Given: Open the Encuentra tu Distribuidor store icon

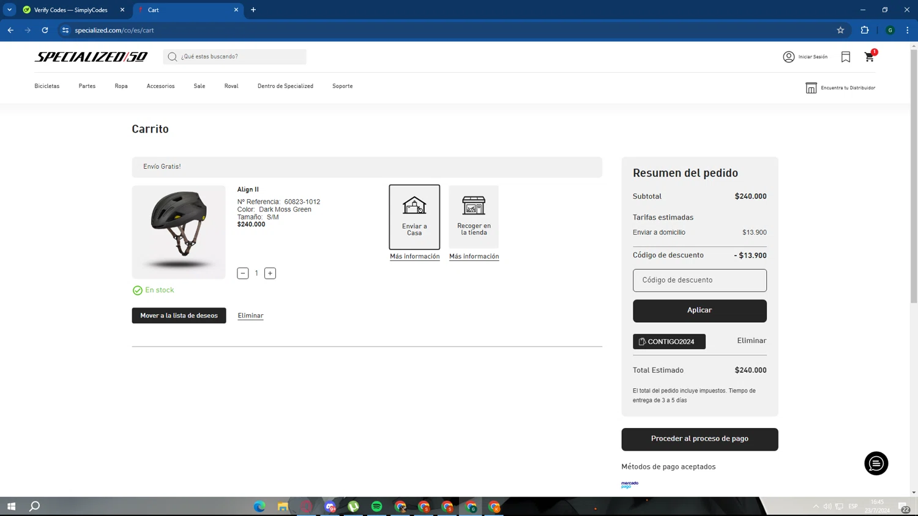Looking at the screenshot, I should click(811, 88).
